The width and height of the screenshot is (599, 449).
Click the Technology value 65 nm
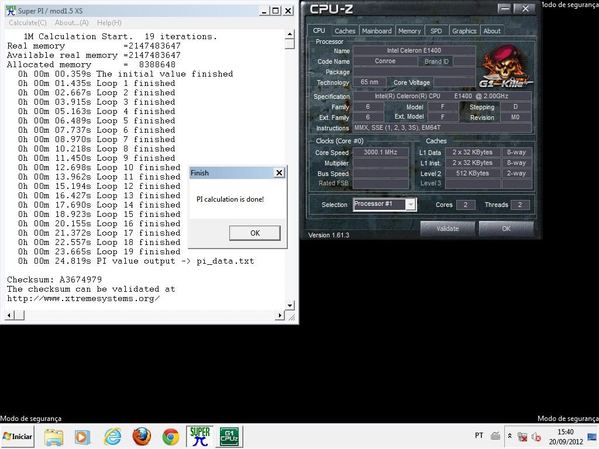370,82
